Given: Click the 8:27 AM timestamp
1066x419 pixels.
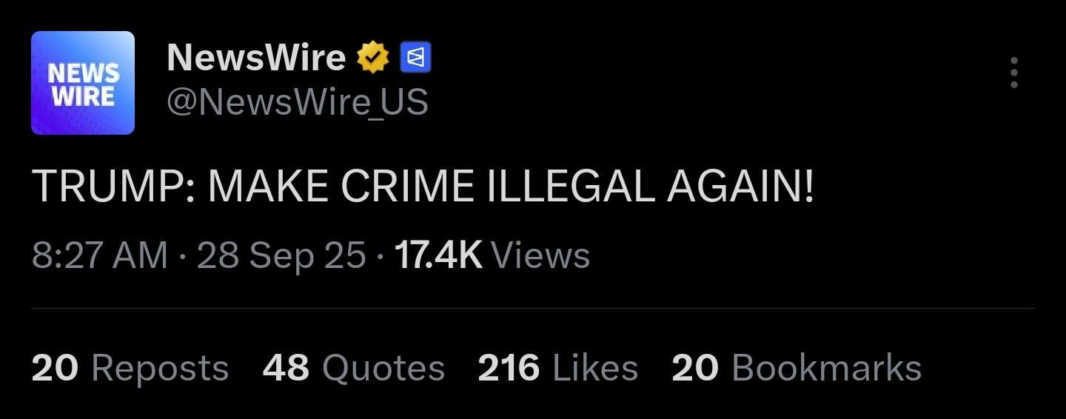Looking at the screenshot, I should (100, 256).
